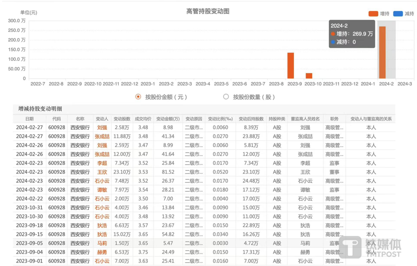Open 王欣 link in 变动人 column
The width and height of the screenshot is (417, 266).
pyautogui.click(x=102, y=172)
